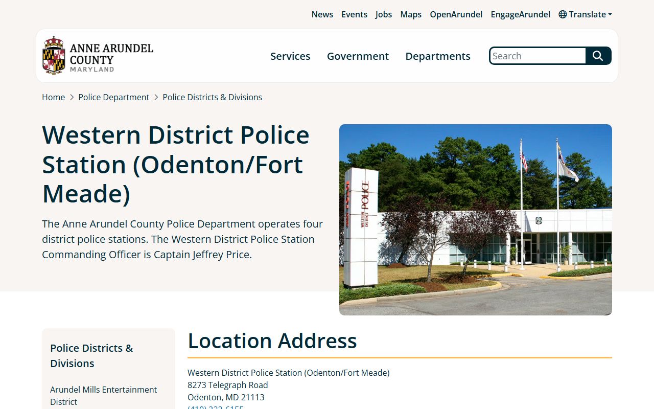Open the Events link
Viewport: 654px width, 409px height.
pos(354,14)
